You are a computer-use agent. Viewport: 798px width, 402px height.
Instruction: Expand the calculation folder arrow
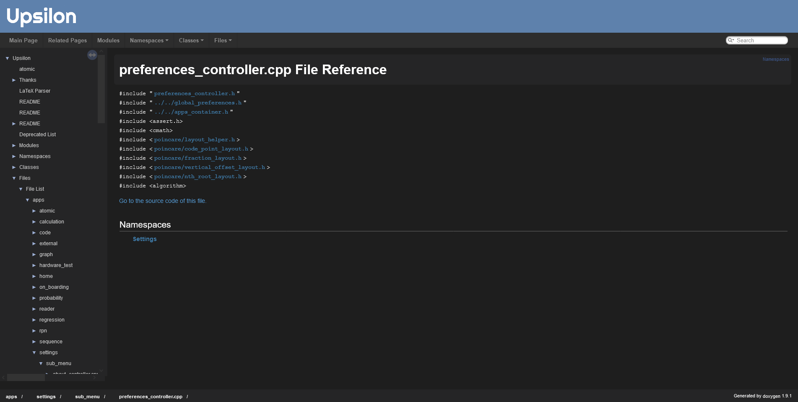[x=34, y=222]
